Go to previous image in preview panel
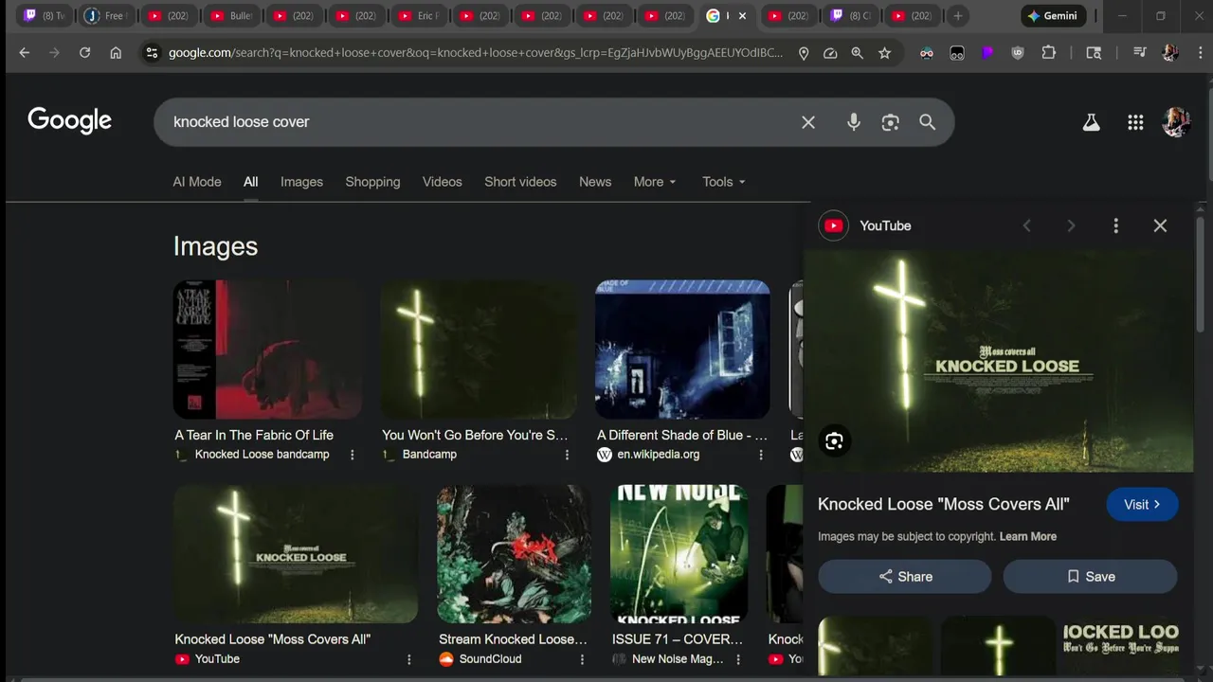 [x=1026, y=225]
